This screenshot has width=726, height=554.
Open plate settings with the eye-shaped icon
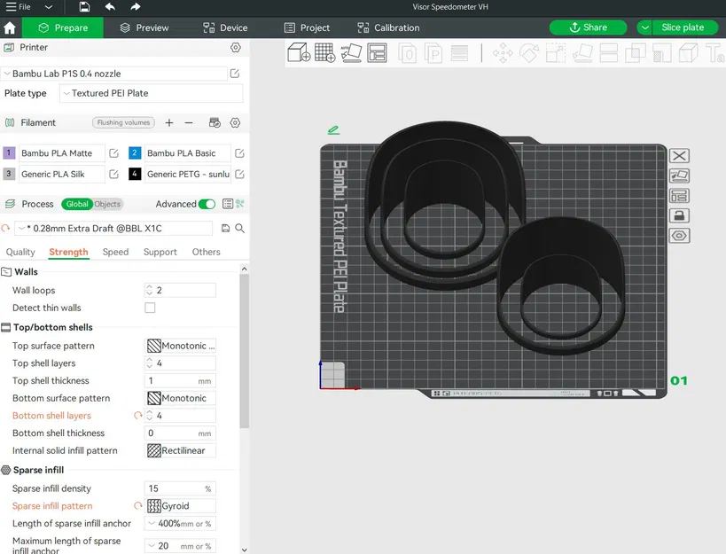(679, 236)
